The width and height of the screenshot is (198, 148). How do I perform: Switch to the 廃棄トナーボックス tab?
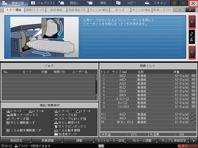click(x=35, y=10)
